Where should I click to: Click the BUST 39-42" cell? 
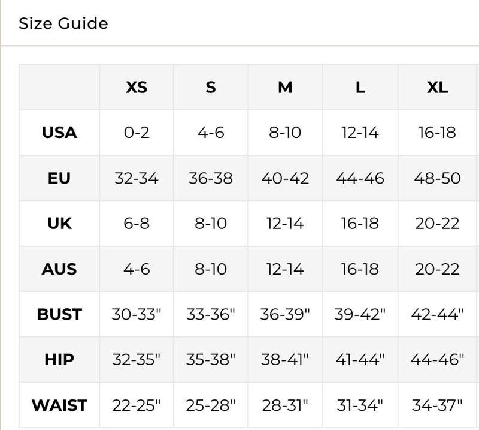coord(360,314)
